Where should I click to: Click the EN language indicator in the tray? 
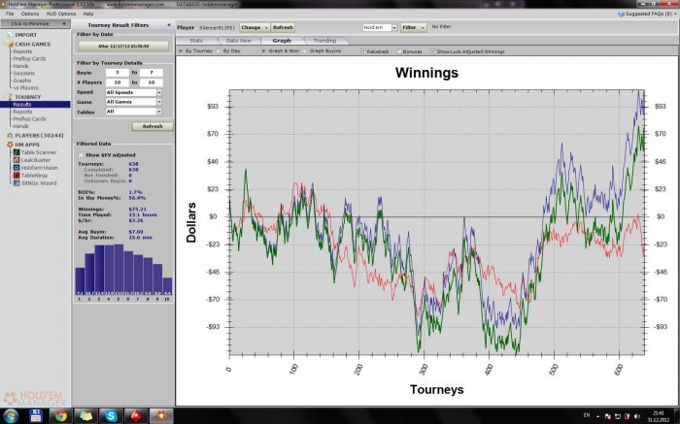[x=587, y=415]
